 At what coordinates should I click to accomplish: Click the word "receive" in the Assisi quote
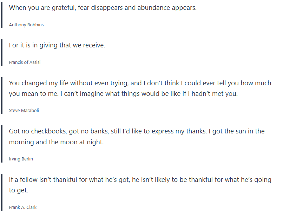93,45
